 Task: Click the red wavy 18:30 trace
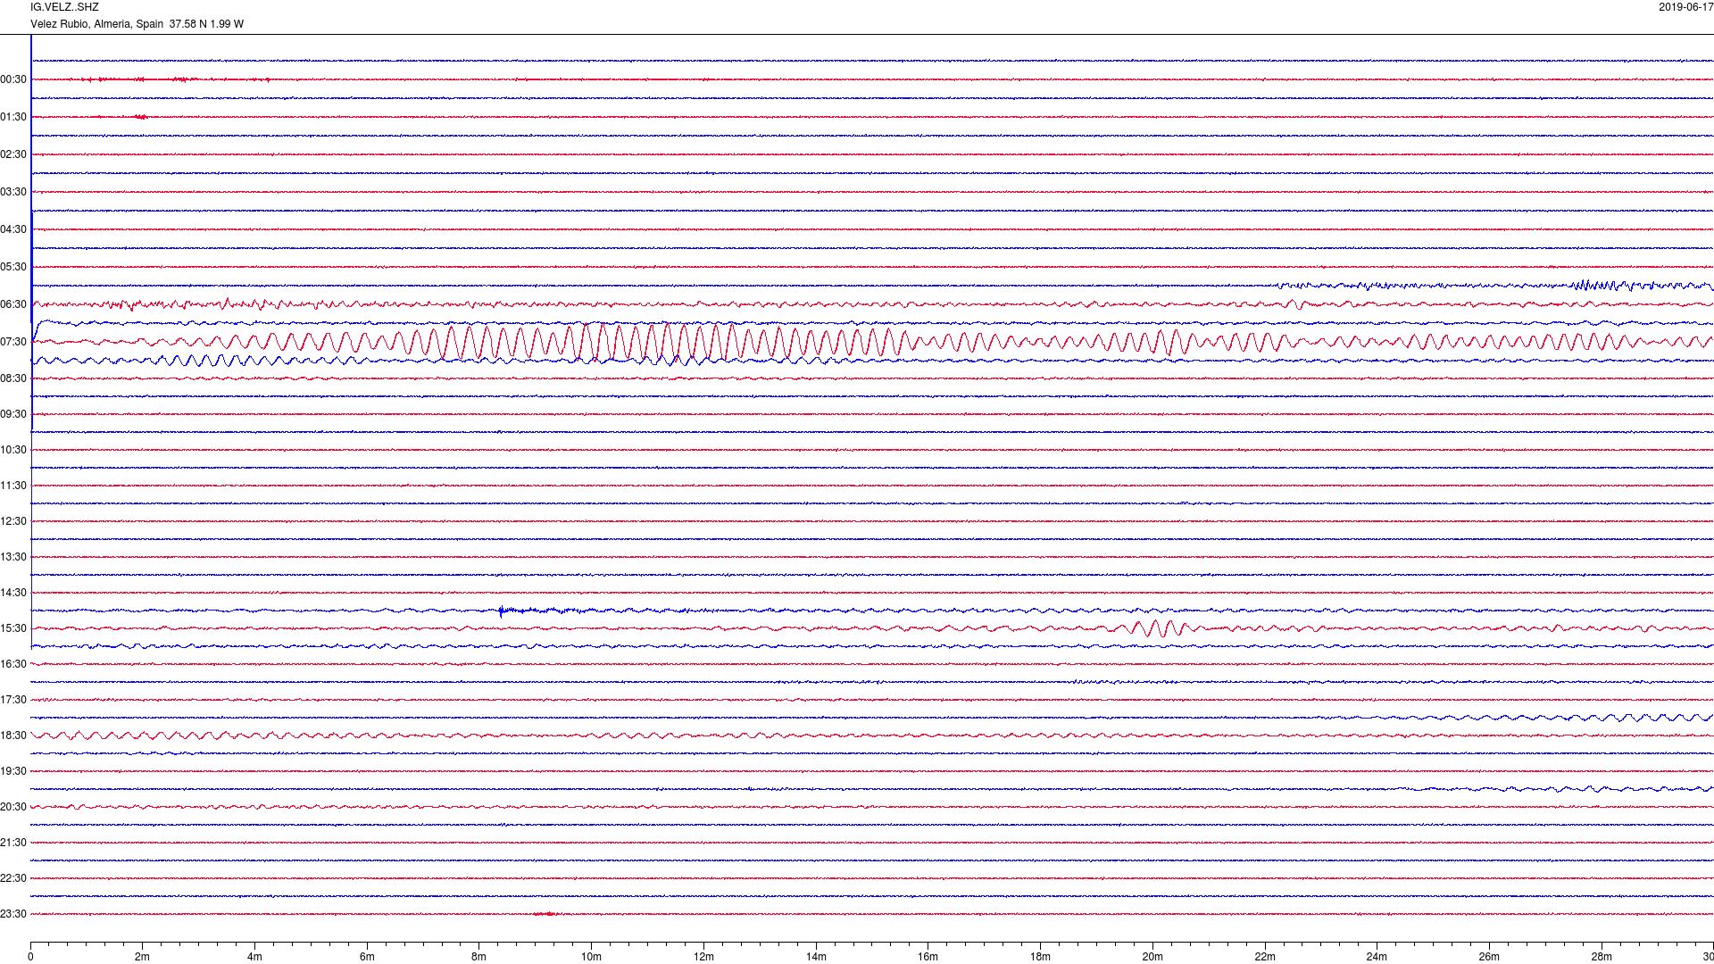872,735
